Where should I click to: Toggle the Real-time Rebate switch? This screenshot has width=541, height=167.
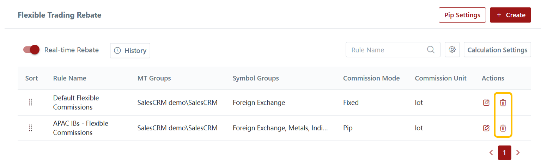click(31, 50)
